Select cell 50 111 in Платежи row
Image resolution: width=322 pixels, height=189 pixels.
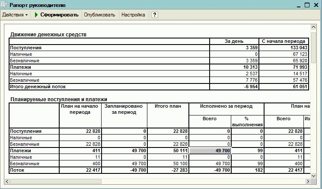[168, 151]
